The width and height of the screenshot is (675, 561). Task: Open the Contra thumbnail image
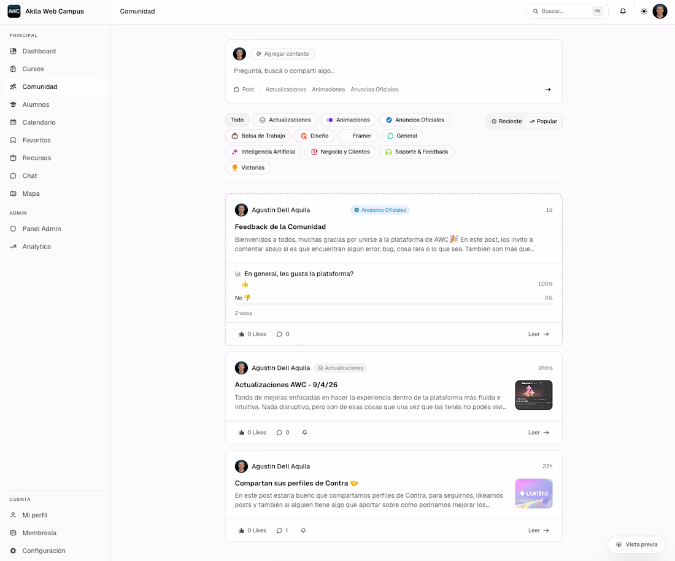click(x=534, y=493)
